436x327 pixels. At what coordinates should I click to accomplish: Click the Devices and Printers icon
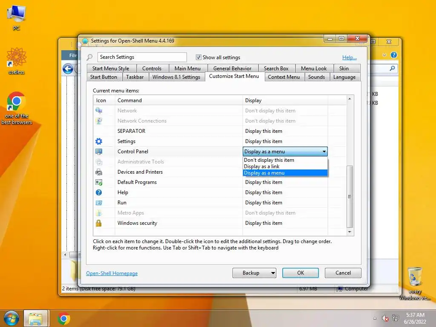point(99,172)
